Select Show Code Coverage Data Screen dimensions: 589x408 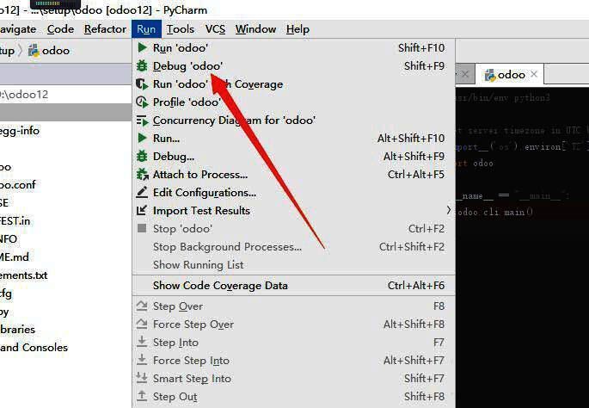coord(220,286)
